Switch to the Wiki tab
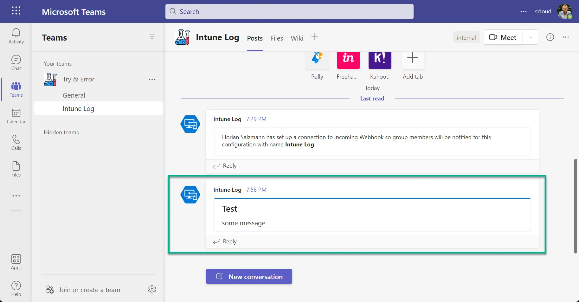Viewport: 579px width, 302px height. pos(297,38)
